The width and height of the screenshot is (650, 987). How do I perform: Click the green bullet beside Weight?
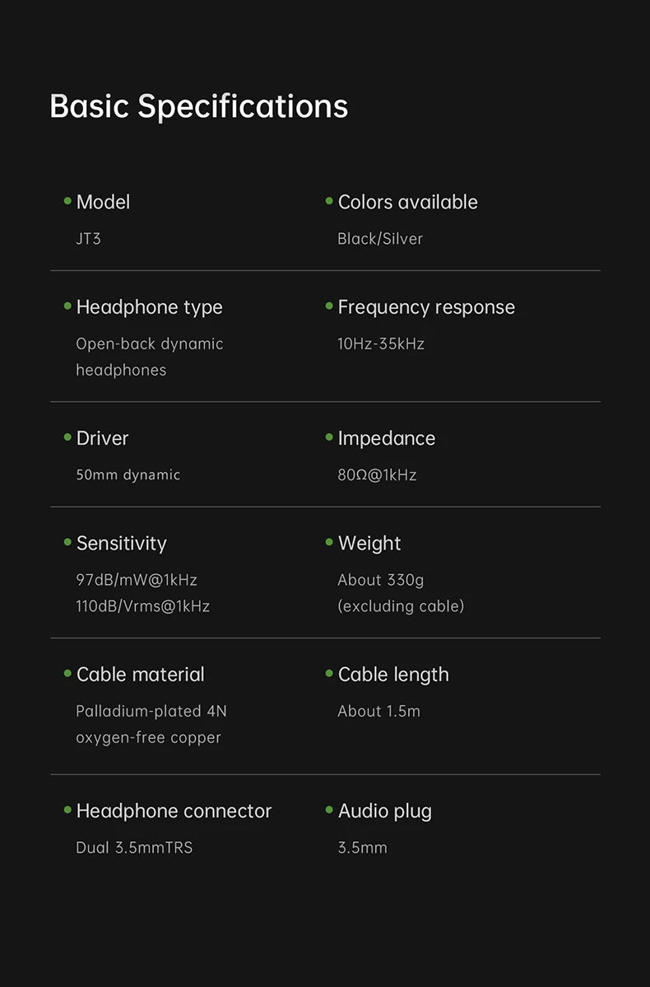(x=329, y=542)
